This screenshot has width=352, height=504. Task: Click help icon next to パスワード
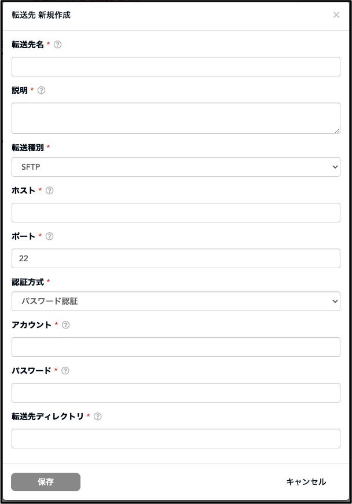point(65,371)
